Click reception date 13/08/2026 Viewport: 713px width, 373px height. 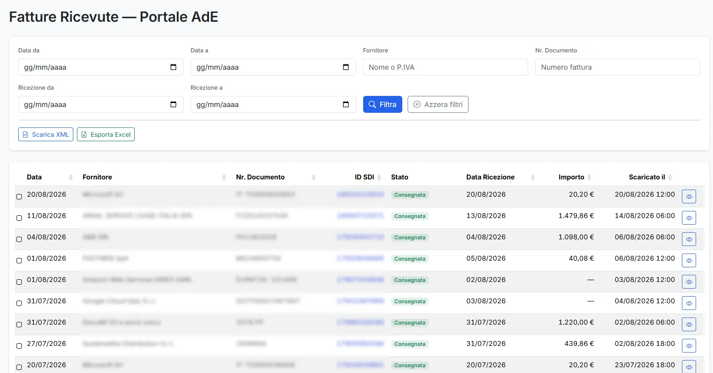tap(486, 216)
